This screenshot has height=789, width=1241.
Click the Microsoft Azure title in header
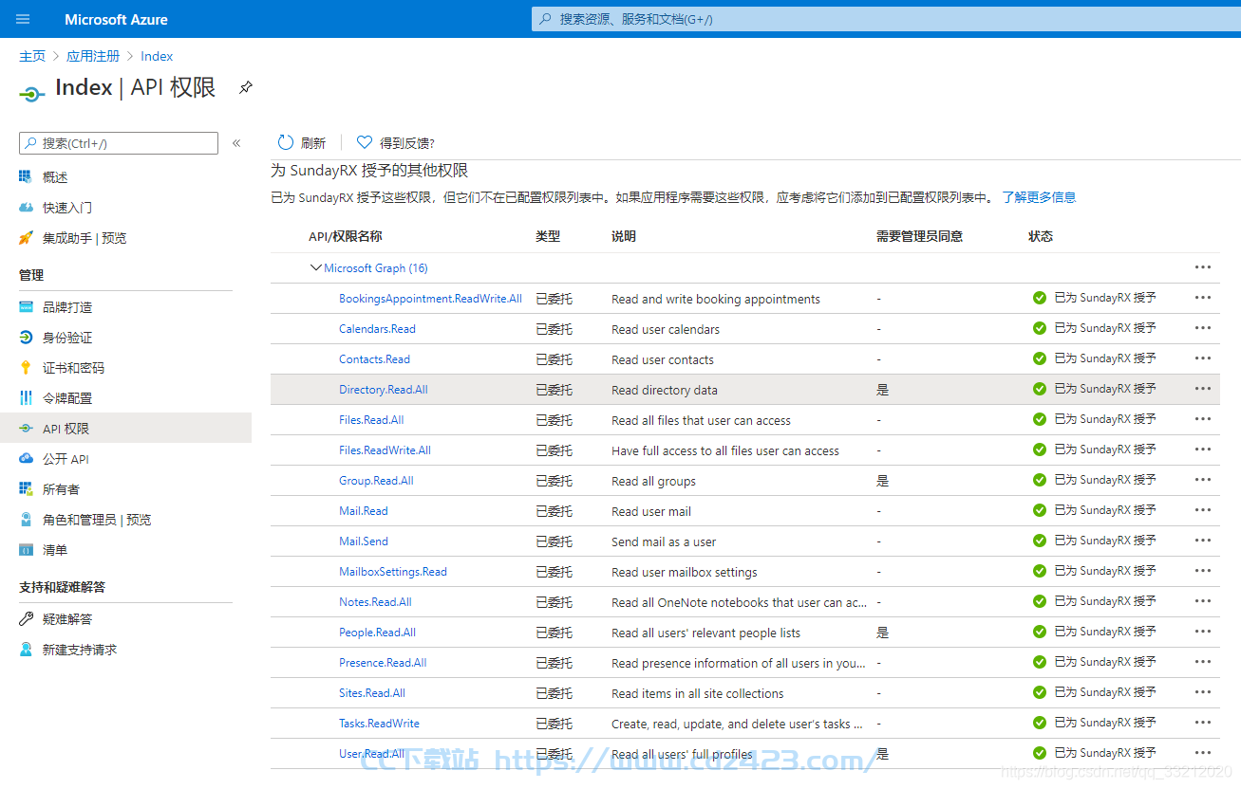click(x=116, y=19)
